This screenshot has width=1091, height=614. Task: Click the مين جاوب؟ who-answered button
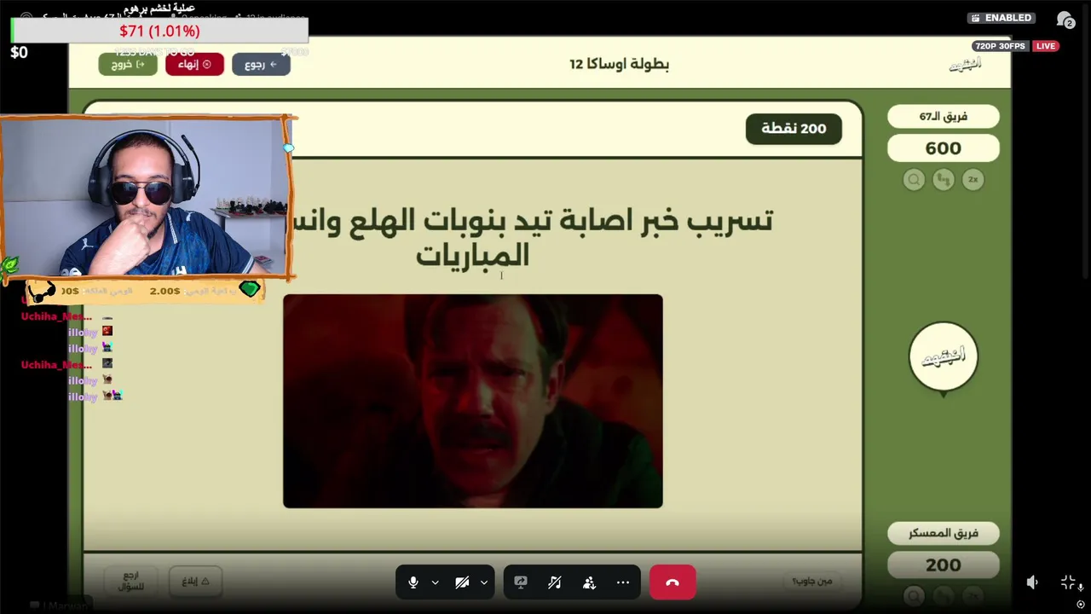811,581
